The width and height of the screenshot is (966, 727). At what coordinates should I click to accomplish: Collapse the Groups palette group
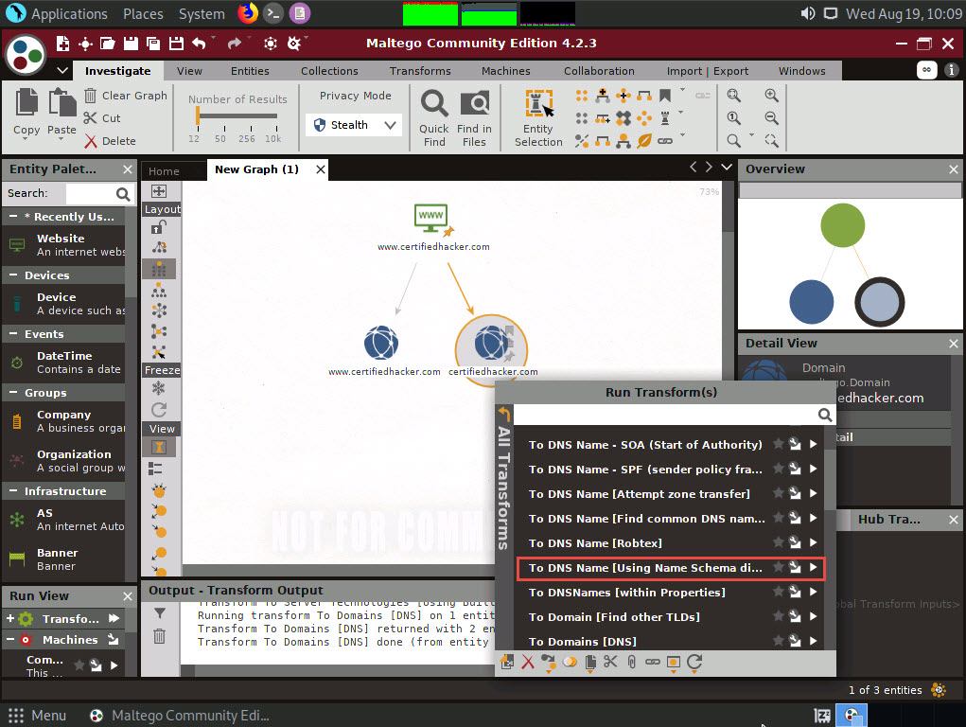[13, 392]
